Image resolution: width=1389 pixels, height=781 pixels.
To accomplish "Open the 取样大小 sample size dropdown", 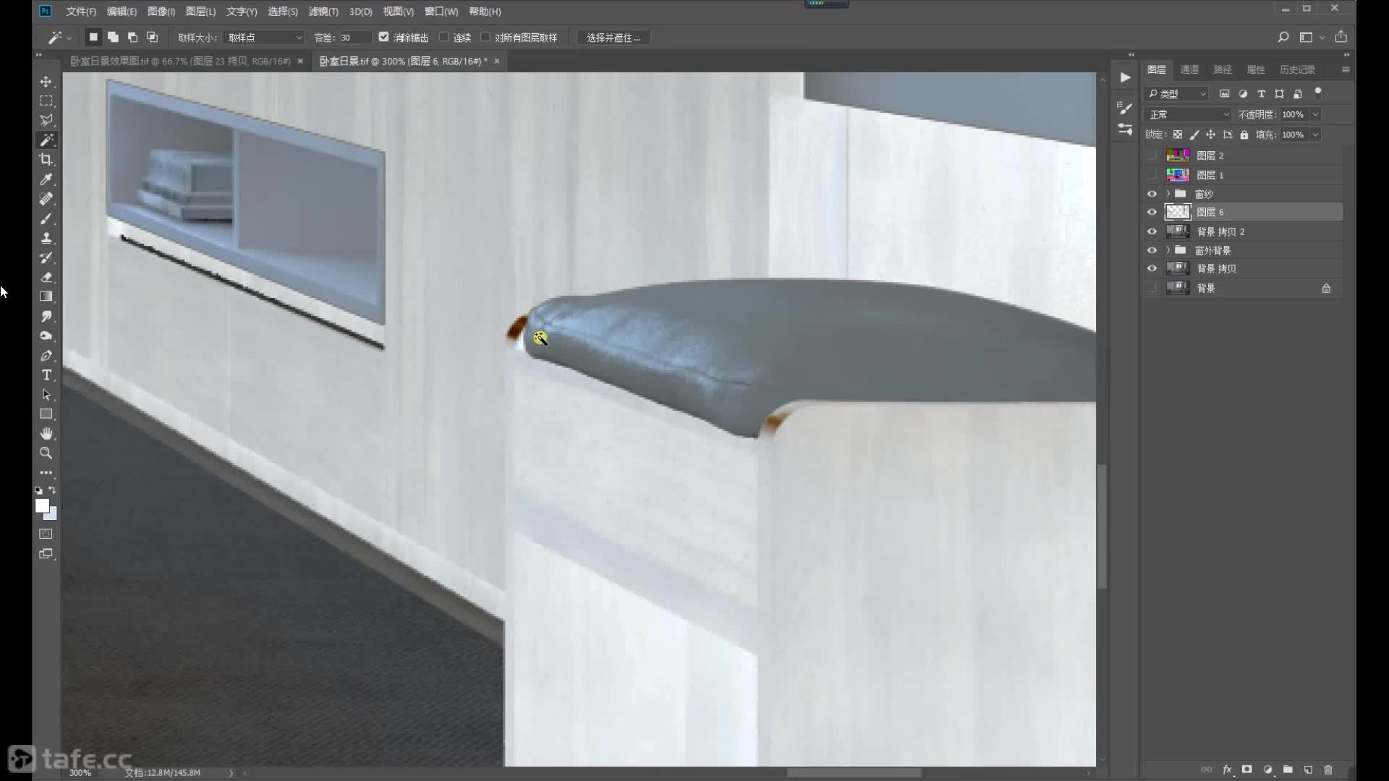I will click(x=263, y=37).
